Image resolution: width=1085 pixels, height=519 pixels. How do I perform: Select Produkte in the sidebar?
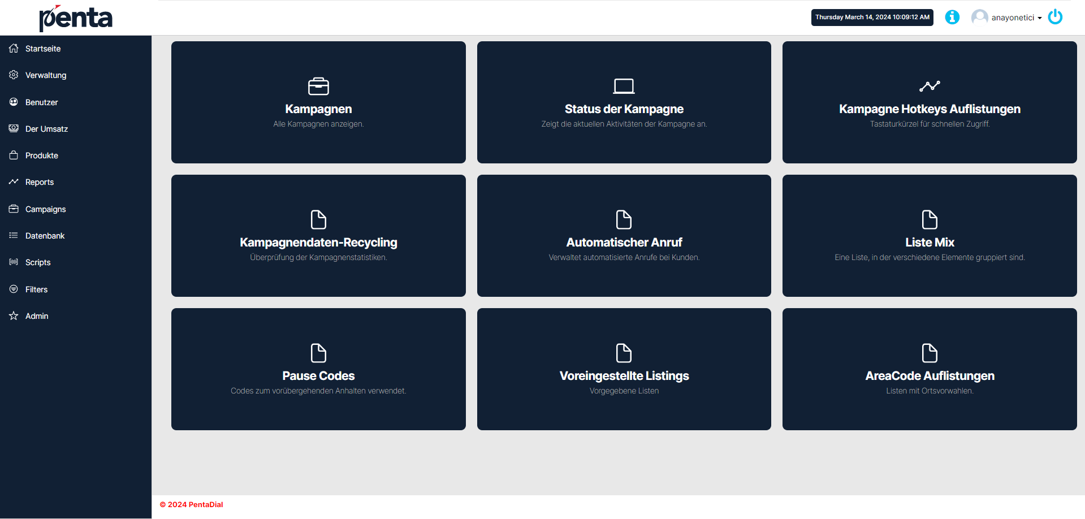click(42, 155)
